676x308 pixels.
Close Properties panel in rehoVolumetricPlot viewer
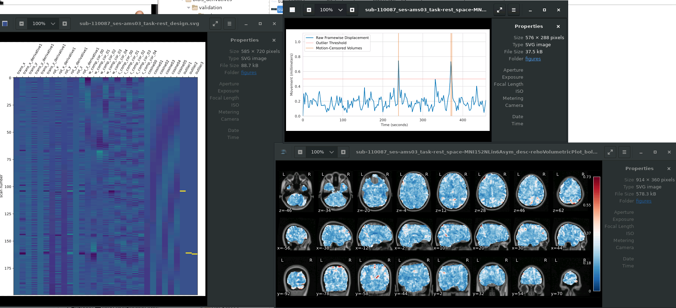(x=669, y=169)
